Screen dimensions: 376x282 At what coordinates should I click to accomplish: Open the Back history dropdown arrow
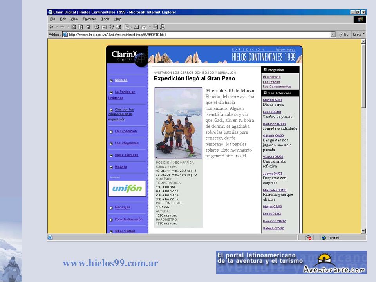[x=56, y=27]
